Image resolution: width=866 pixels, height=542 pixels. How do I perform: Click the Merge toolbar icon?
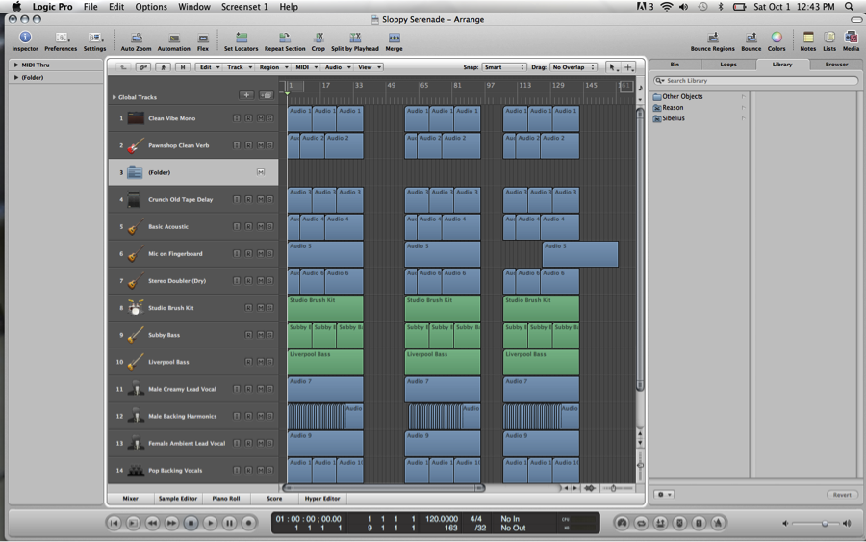[394, 39]
